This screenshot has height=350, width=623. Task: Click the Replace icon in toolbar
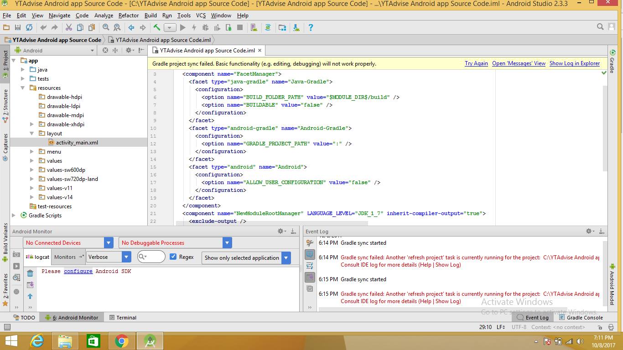(x=117, y=28)
